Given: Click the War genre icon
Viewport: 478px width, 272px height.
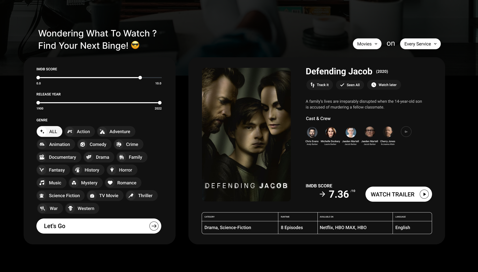Looking at the screenshot, I should [42, 208].
